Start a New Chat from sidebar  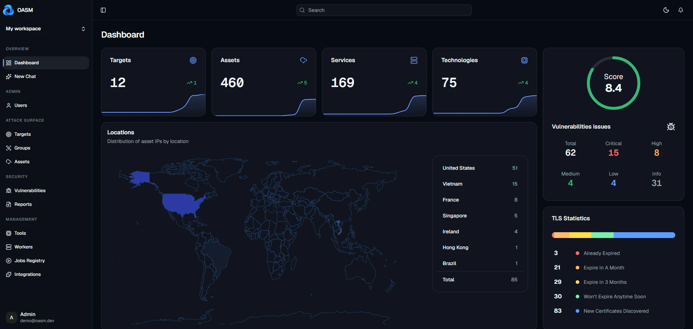[46, 77]
